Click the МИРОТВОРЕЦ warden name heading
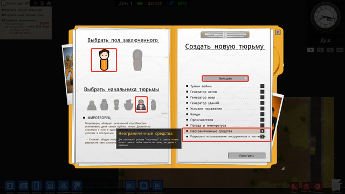This screenshot has height=194, width=345. 99,117
